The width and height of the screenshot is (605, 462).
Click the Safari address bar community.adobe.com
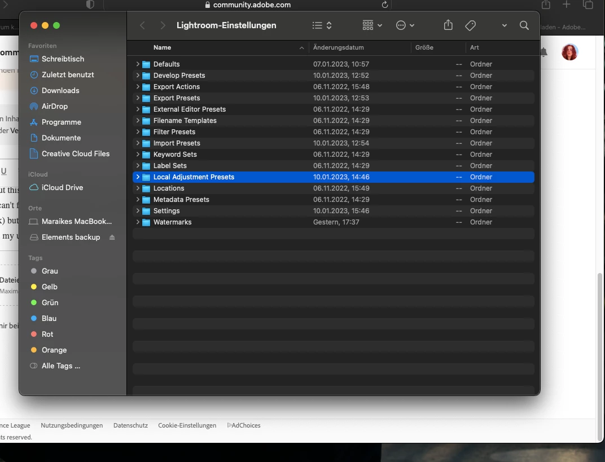coord(247,5)
